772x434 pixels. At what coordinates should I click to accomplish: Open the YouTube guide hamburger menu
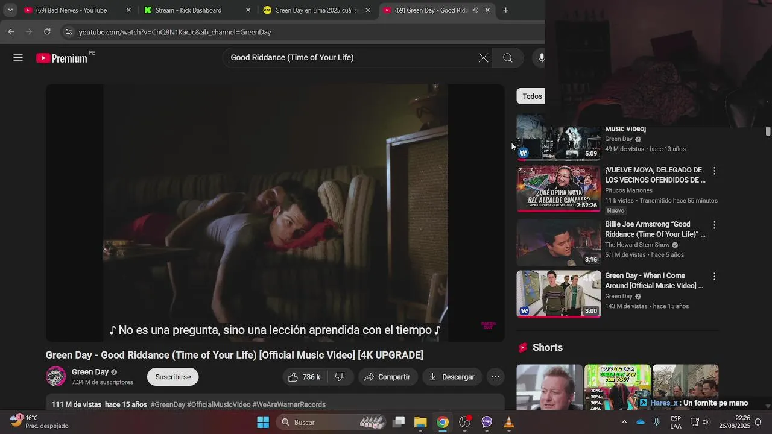18,58
